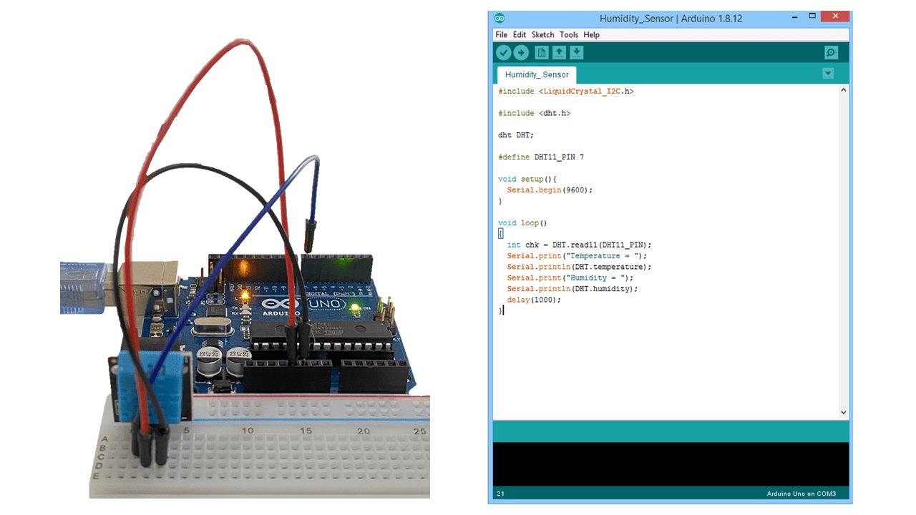Open the Edit menu
The height and width of the screenshot is (515, 916).
point(520,34)
